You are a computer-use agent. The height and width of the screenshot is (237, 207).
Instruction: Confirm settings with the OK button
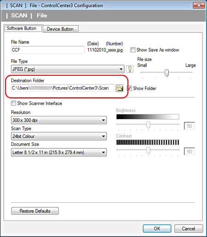(157, 229)
